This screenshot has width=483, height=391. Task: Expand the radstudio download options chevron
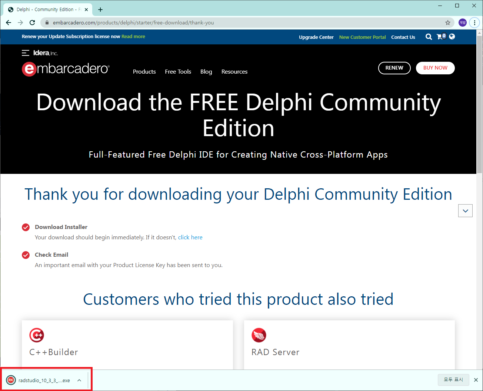79,380
